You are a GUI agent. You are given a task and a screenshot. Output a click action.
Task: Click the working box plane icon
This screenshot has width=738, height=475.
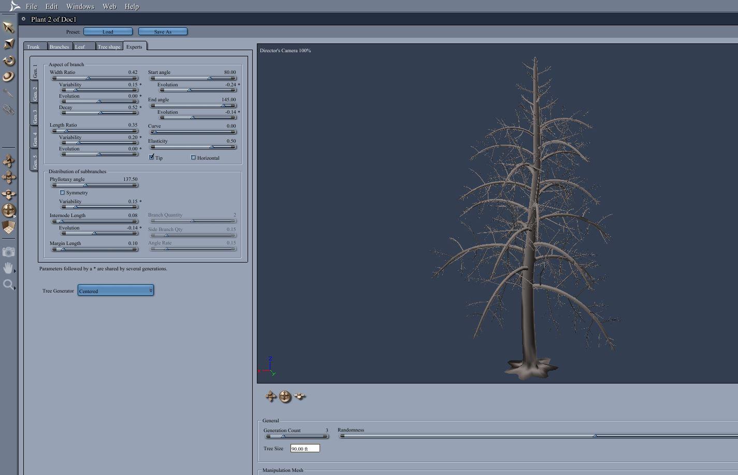pos(8,227)
